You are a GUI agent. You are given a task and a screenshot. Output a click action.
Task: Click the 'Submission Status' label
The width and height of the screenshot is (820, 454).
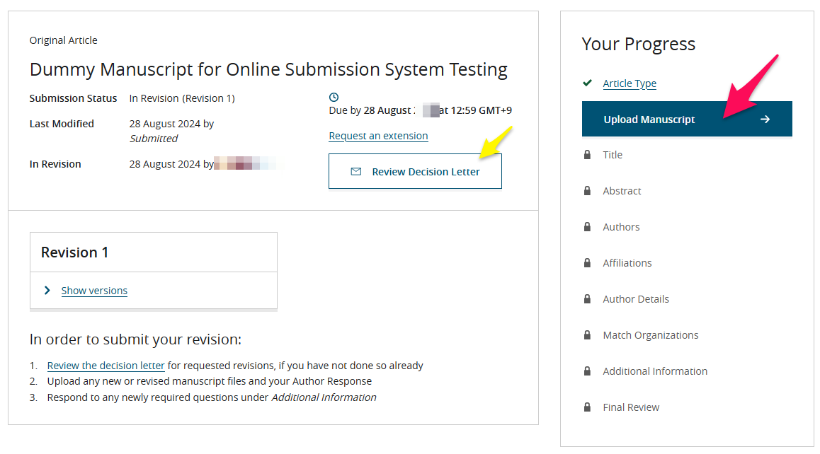point(73,98)
